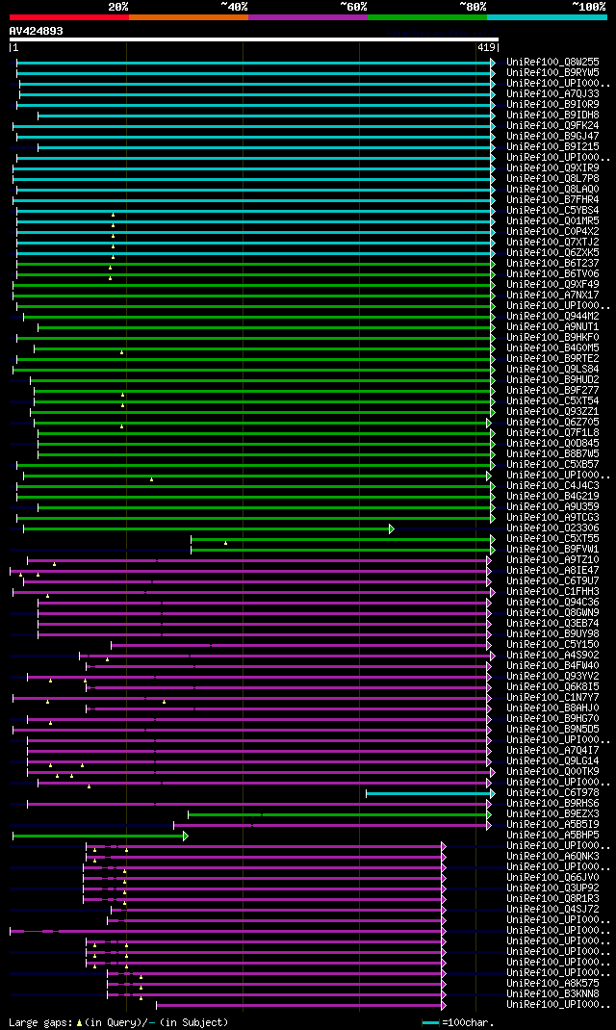This screenshot has width=616, height=1030.
Task: Select the UniRef100_Q7XTJ2 label
Action: (x=552, y=242)
